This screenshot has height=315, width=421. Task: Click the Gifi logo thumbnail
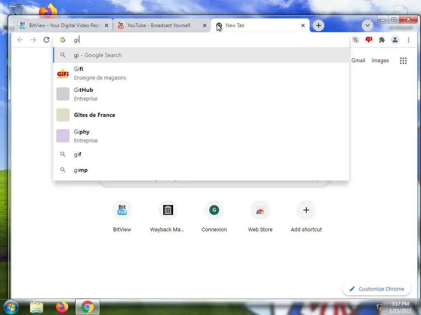coord(63,73)
